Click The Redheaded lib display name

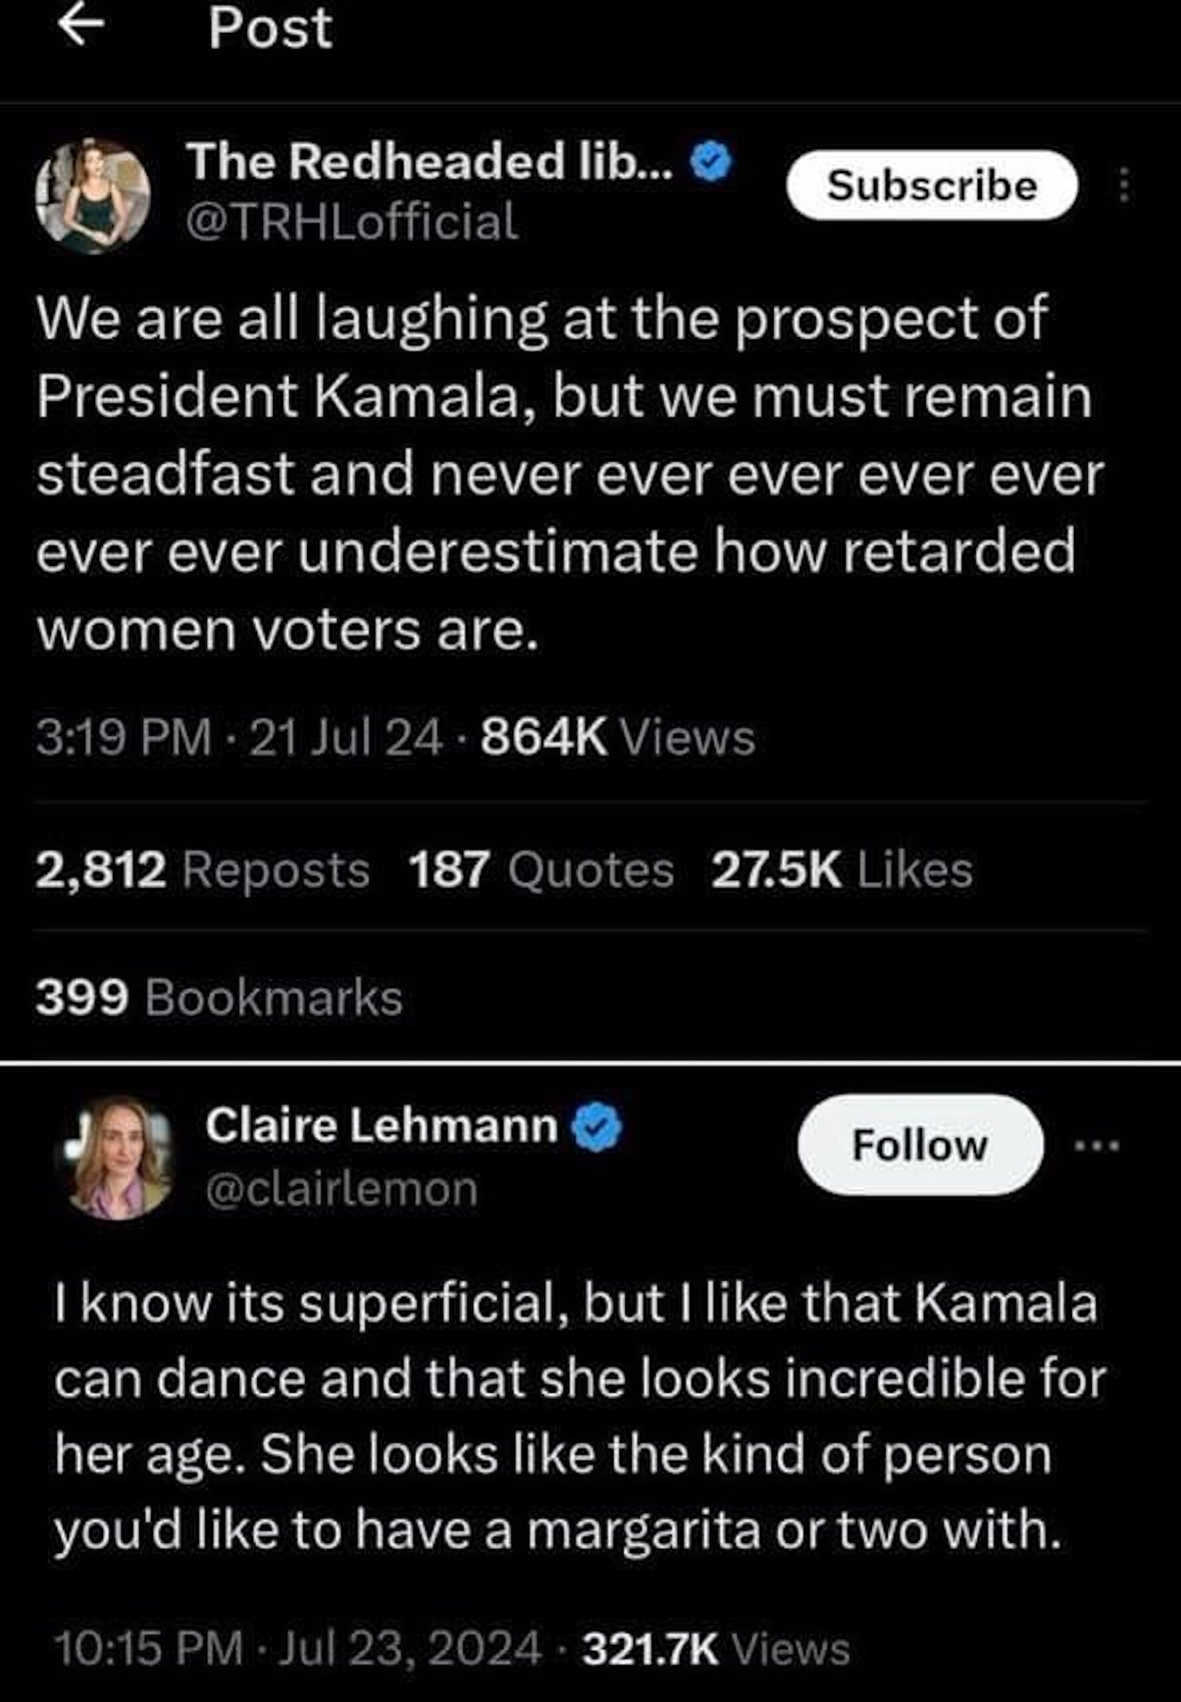429,162
